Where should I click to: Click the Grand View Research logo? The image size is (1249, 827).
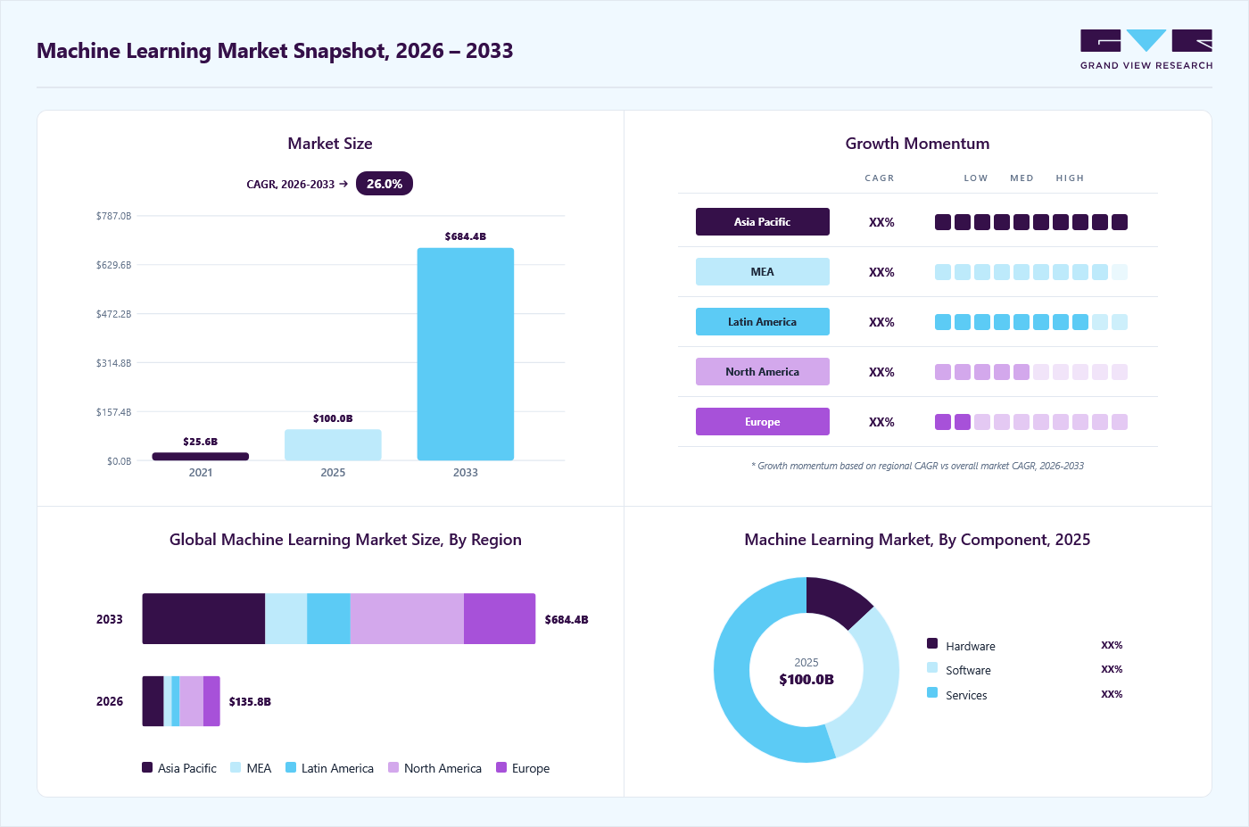pos(1146,50)
